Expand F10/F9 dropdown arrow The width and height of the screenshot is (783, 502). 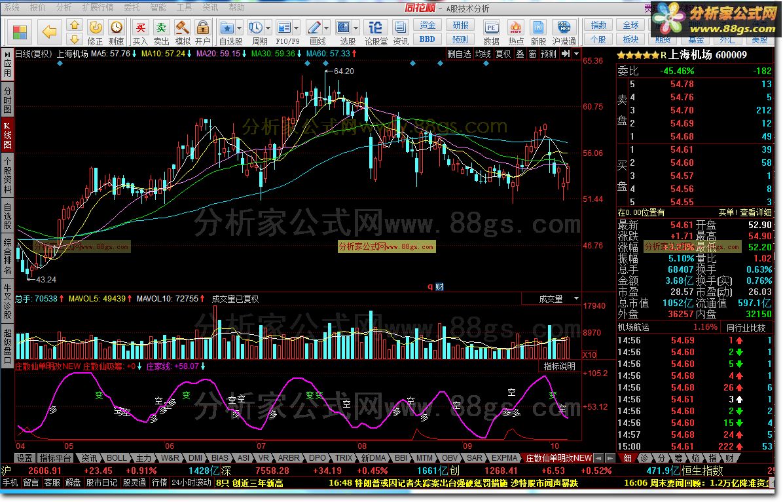tap(296, 28)
